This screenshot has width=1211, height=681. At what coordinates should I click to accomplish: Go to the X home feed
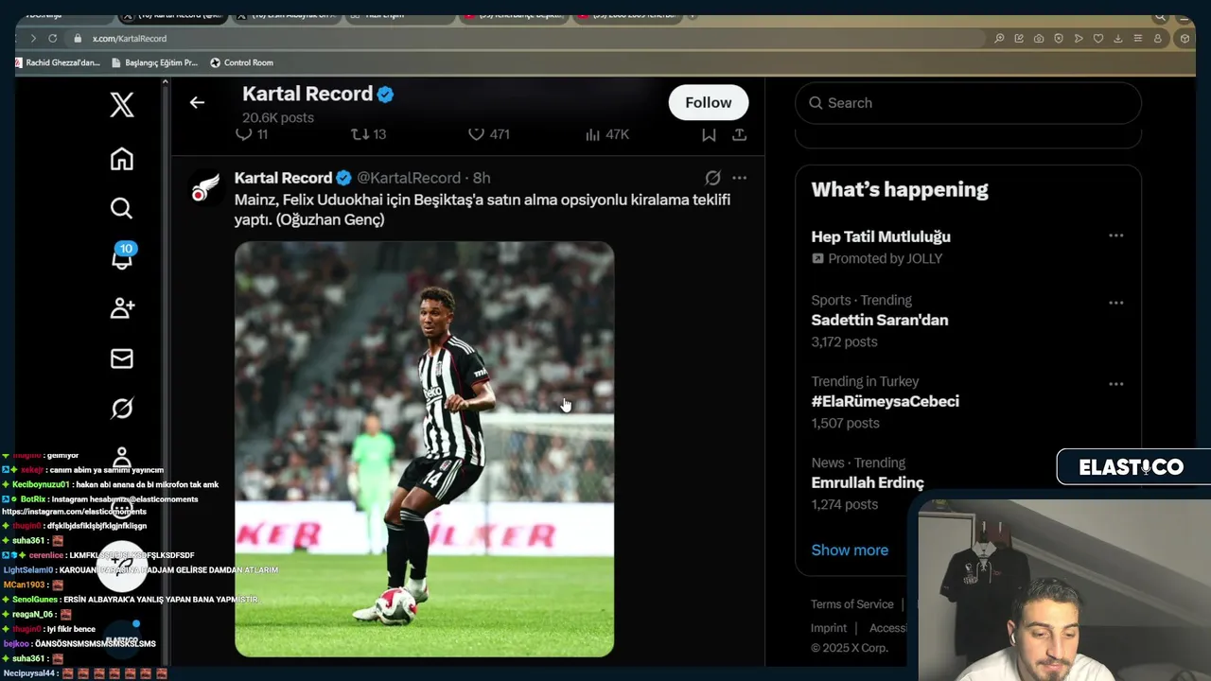pyautogui.click(x=122, y=159)
